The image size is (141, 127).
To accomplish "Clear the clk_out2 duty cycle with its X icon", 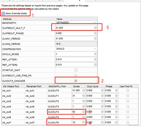I will pyautogui.click(x=102, y=96).
